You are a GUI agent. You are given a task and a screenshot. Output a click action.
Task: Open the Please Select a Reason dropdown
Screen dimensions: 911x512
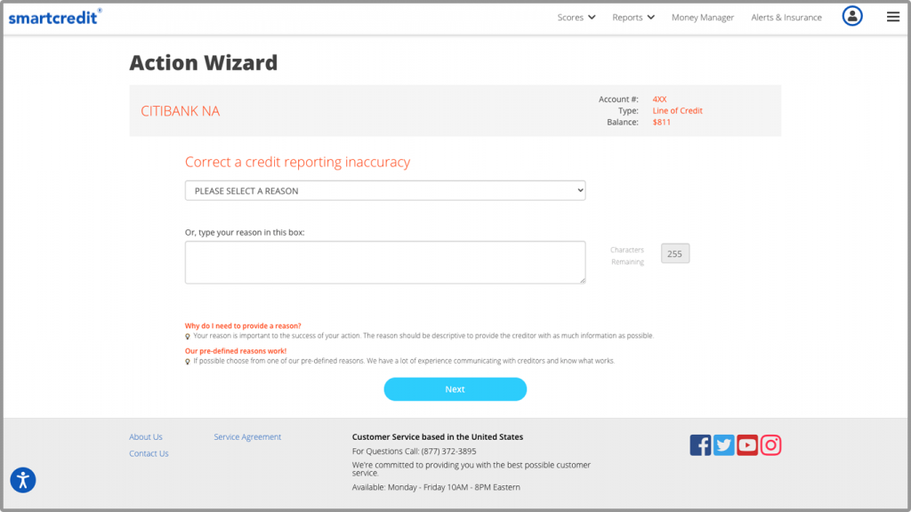[x=384, y=190]
